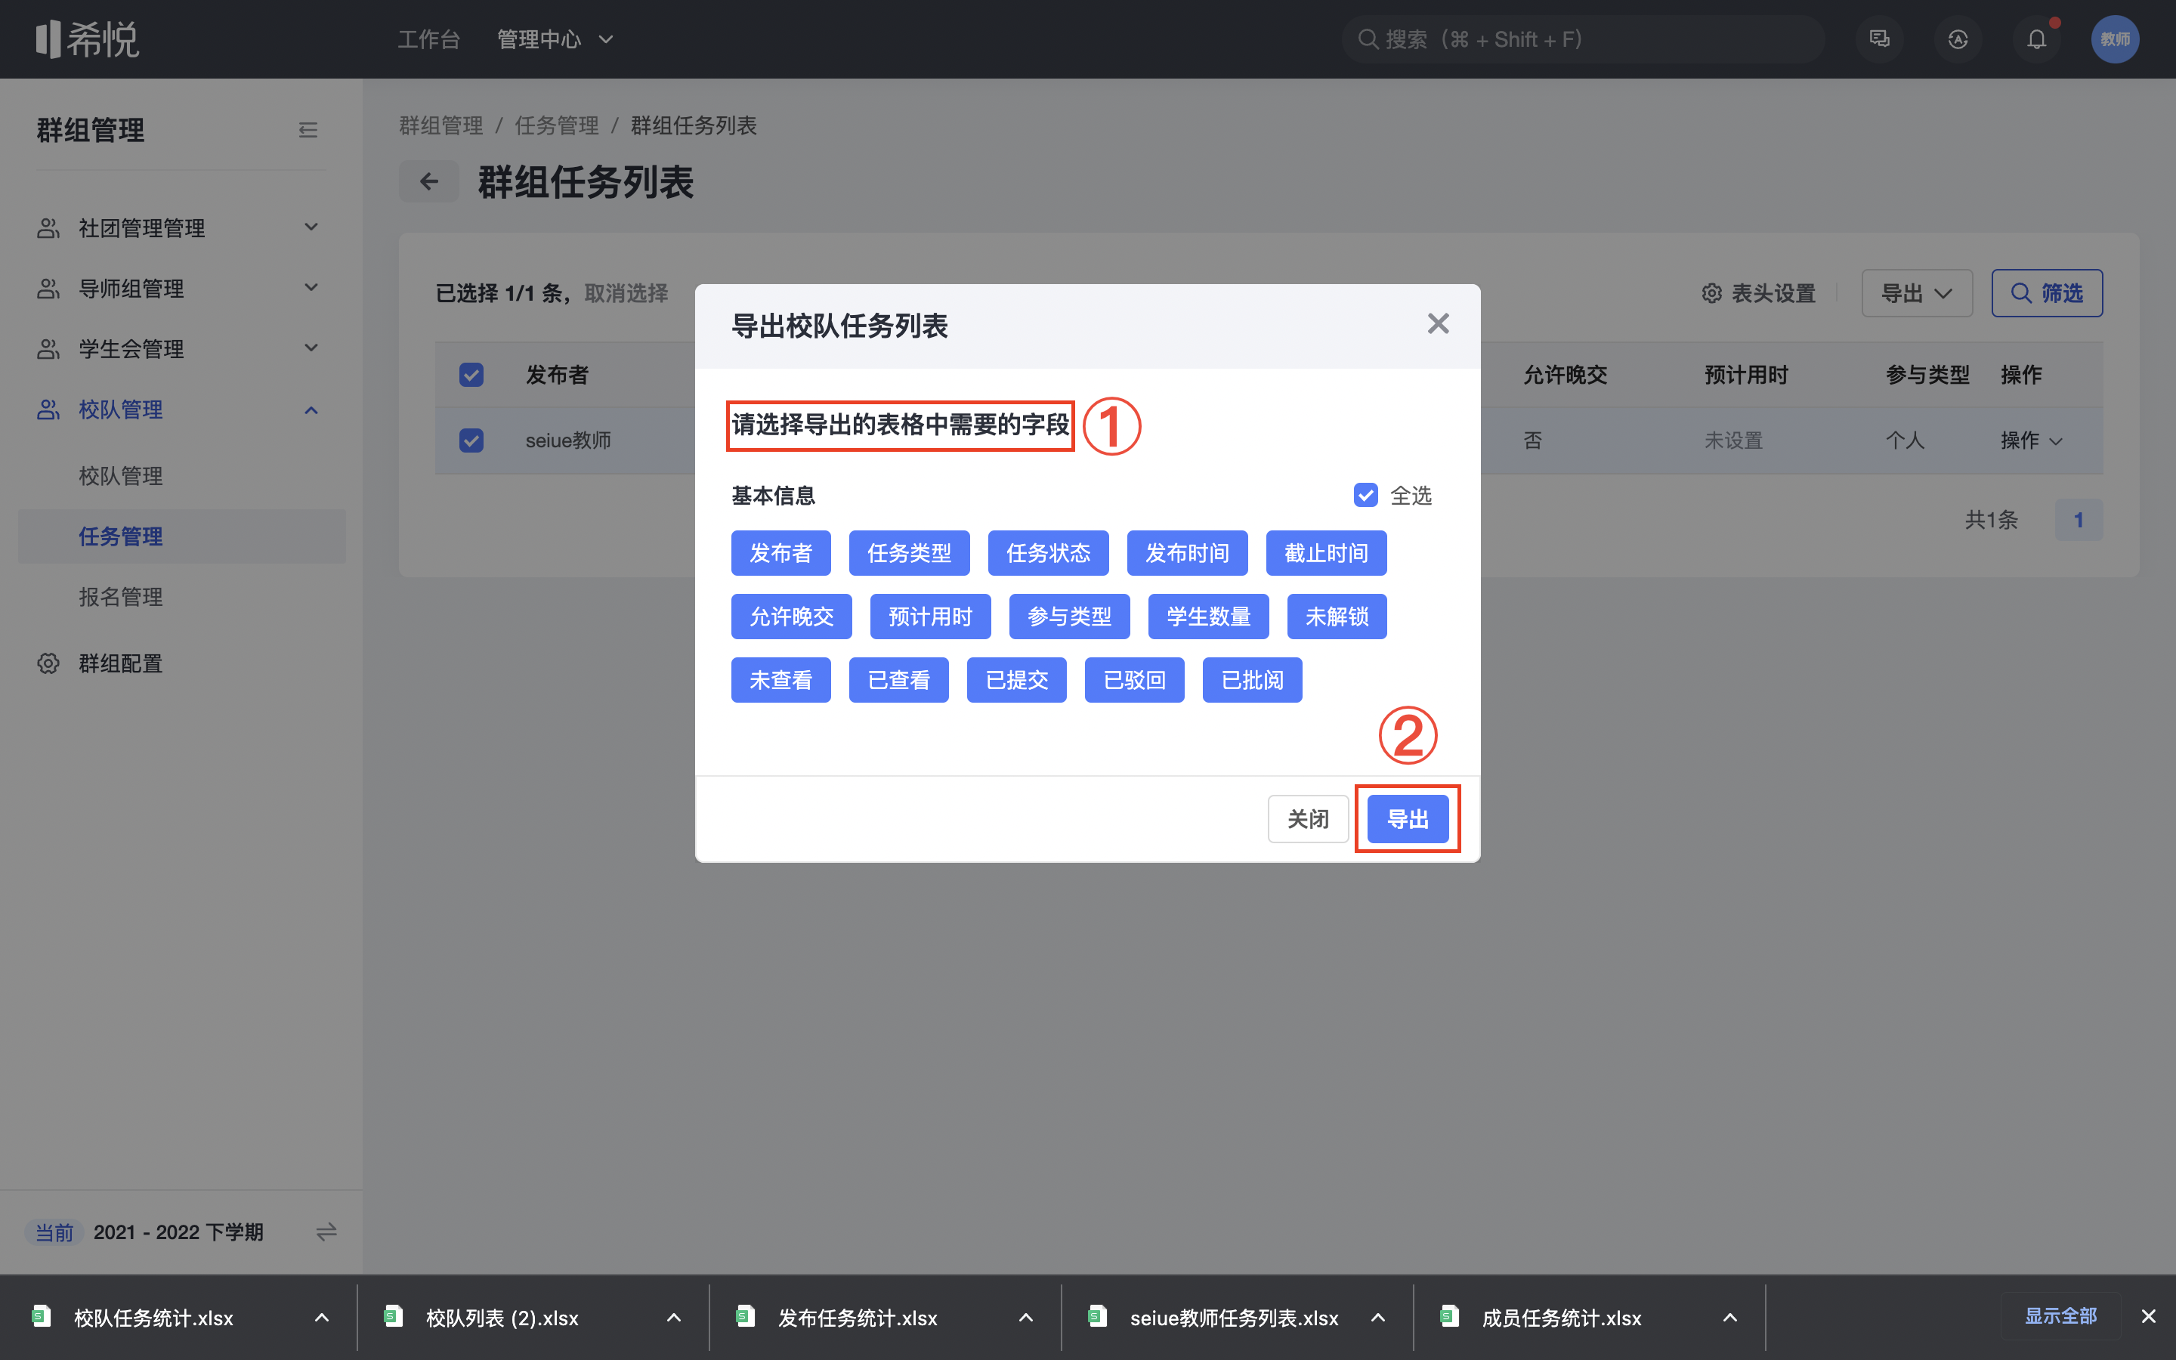Switch semester with the swap arrows icon
Screen dimensions: 2176x1360
(326, 1232)
